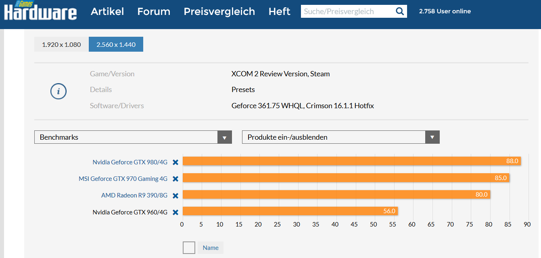Click the orange 88.0 benchmark bar
Screen dimensions: 541x258
click(352, 161)
